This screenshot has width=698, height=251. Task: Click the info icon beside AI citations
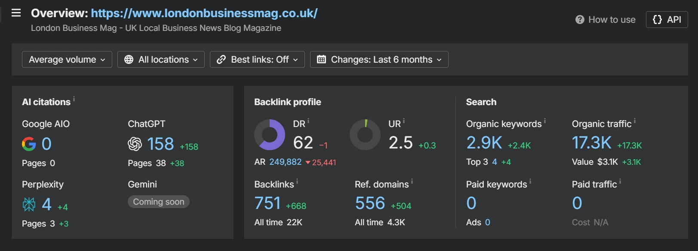(74, 99)
